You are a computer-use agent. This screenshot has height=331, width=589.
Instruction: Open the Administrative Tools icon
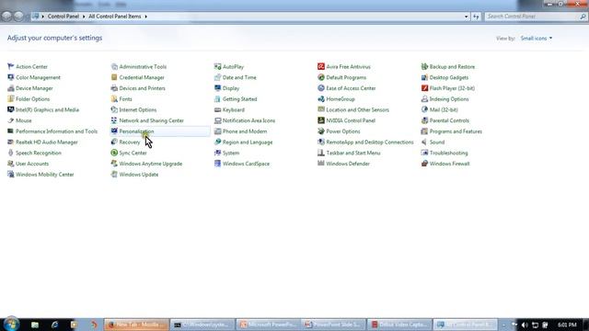click(x=114, y=66)
